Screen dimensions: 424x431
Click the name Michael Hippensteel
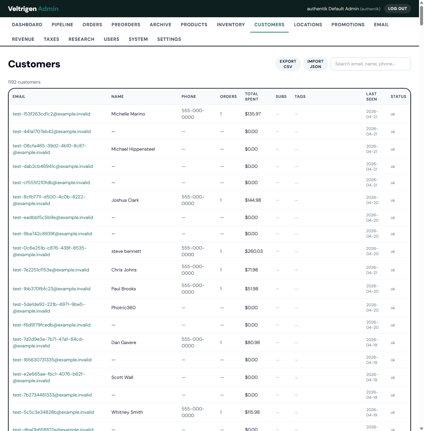coord(133,149)
